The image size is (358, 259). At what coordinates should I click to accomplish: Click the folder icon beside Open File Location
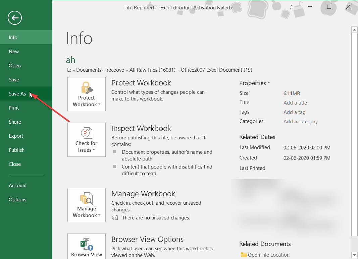coord(244,255)
